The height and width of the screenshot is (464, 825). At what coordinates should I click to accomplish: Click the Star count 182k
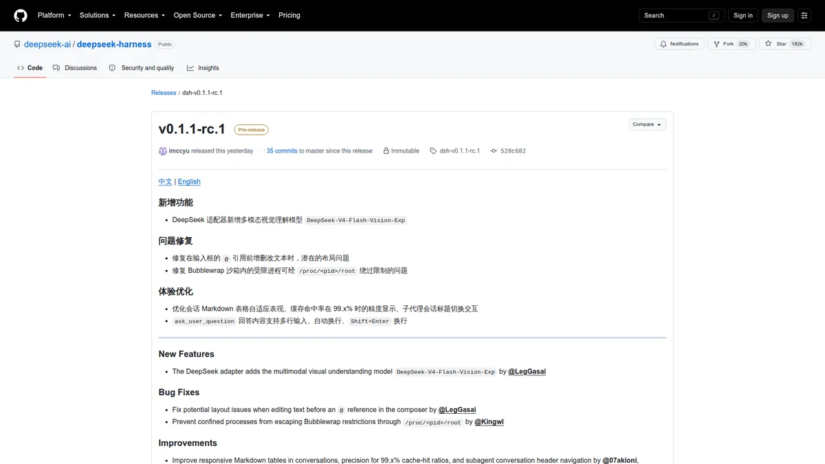(797, 44)
